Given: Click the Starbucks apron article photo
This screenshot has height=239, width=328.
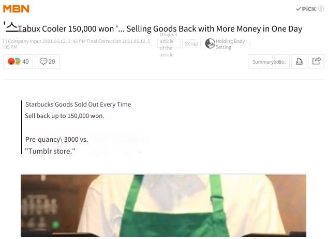Looking at the screenshot, I should (163, 205).
